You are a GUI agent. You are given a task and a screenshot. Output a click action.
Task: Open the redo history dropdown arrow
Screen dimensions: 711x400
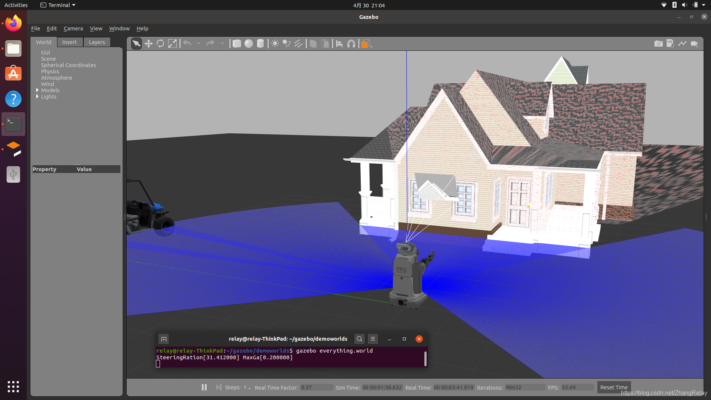223,44
